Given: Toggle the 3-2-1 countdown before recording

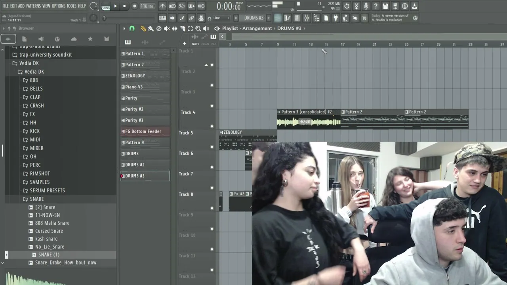Looking at the screenshot, I should (x=182, y=6).
